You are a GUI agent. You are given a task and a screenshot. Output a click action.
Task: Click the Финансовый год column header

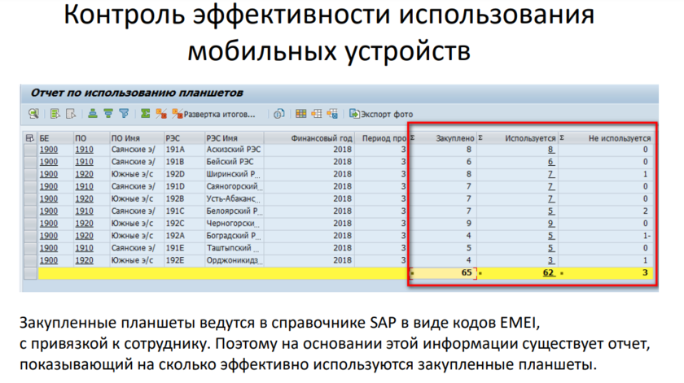pyautogui.click(x=321, y=138)
